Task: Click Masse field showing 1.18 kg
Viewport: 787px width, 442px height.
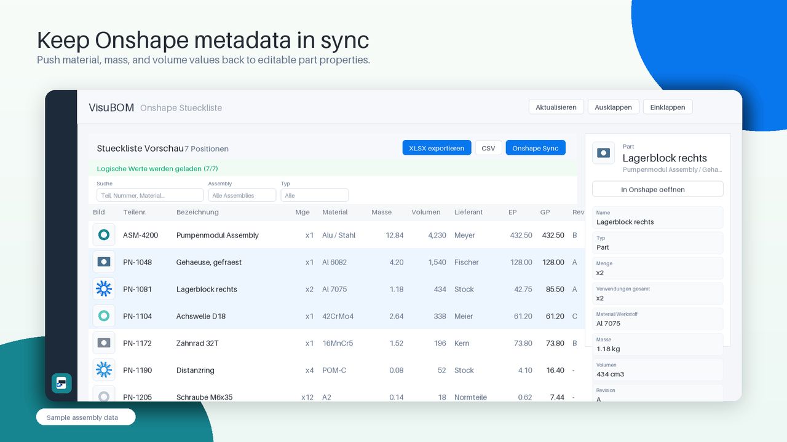Action: pos(658,344)
